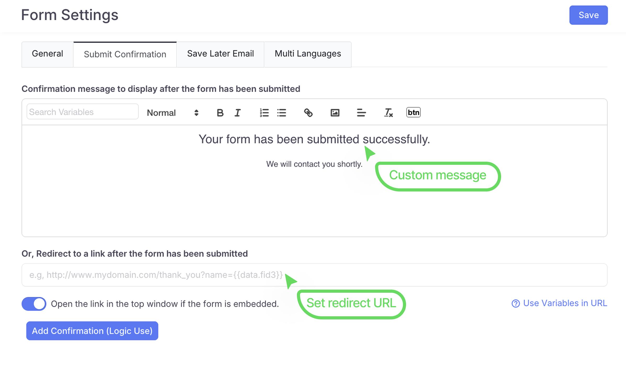Apply italic formatting in the editor
The image size is (626, 372).
coord(237,113)
